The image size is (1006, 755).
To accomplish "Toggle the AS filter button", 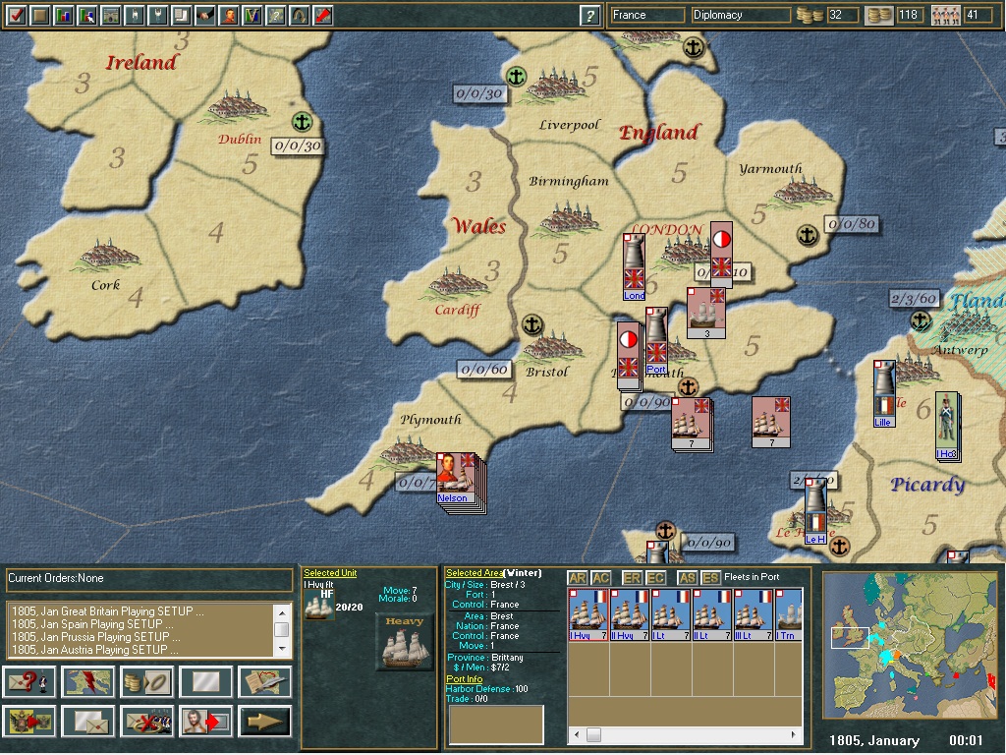I will pyautogui.click(x=687, y=578).
